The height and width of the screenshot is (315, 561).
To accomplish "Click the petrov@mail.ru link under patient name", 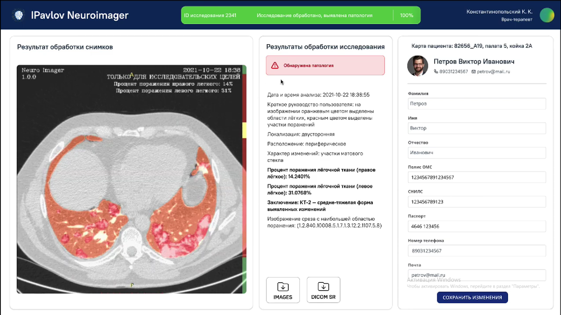I will [493, 72].
